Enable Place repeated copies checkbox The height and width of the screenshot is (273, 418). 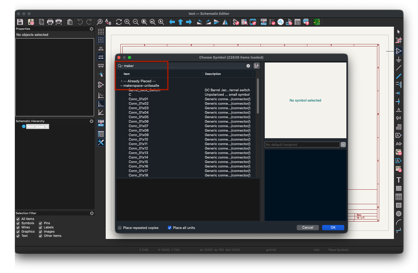pos(120,228)
